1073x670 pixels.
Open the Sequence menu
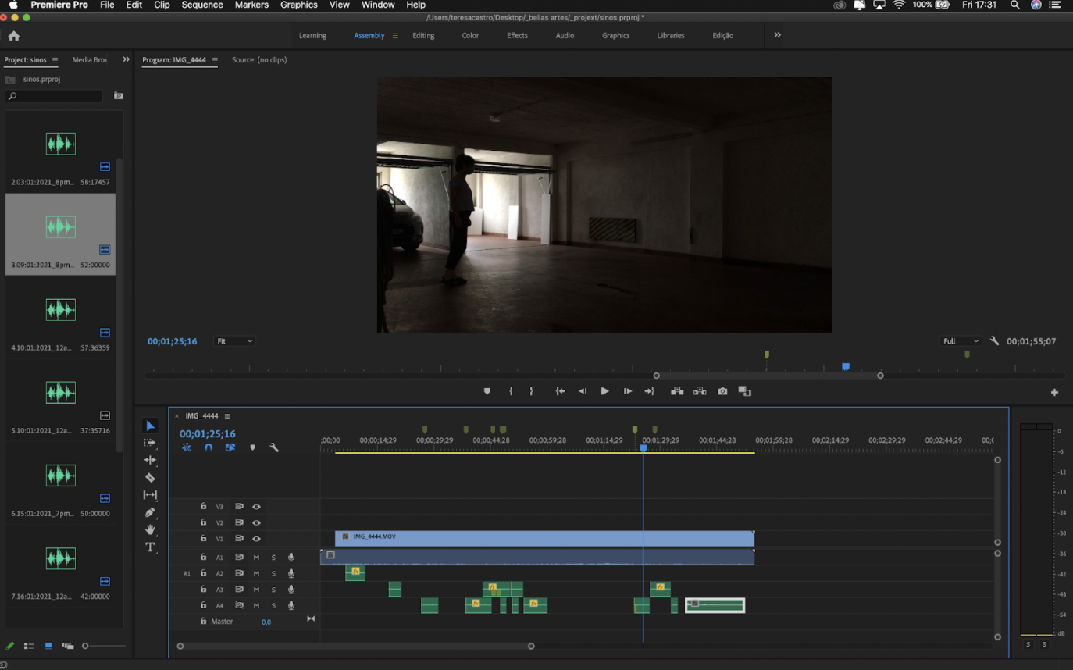tap(201, 5)
